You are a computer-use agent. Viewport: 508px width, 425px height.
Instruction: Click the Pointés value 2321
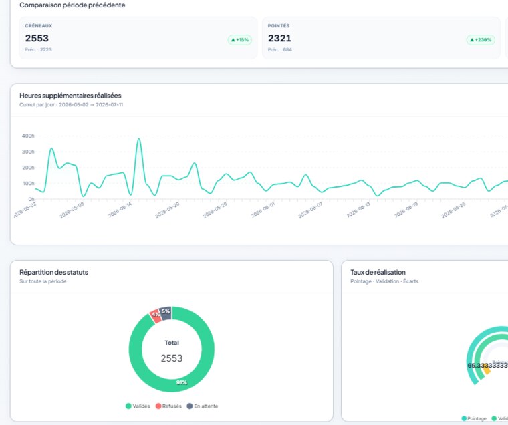[279, 38]
